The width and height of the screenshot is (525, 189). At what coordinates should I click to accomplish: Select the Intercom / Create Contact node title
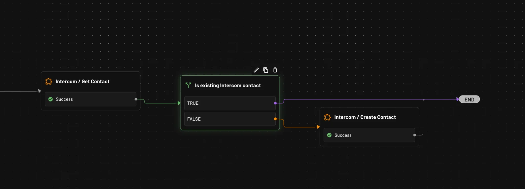365,117
